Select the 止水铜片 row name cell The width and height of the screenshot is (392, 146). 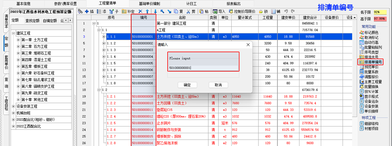pos(182,123)
